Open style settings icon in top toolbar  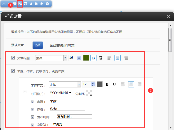click(20, 4)
